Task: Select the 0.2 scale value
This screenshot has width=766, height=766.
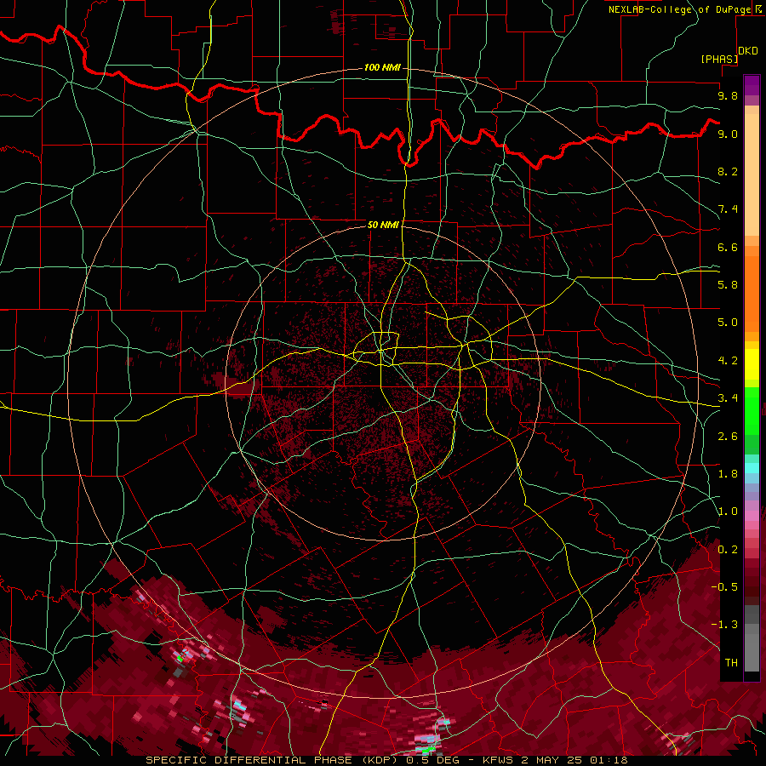Action: (x=728, y=550)
